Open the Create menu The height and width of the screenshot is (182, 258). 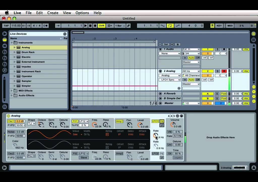pyautogui.click(x=53, y=13)
